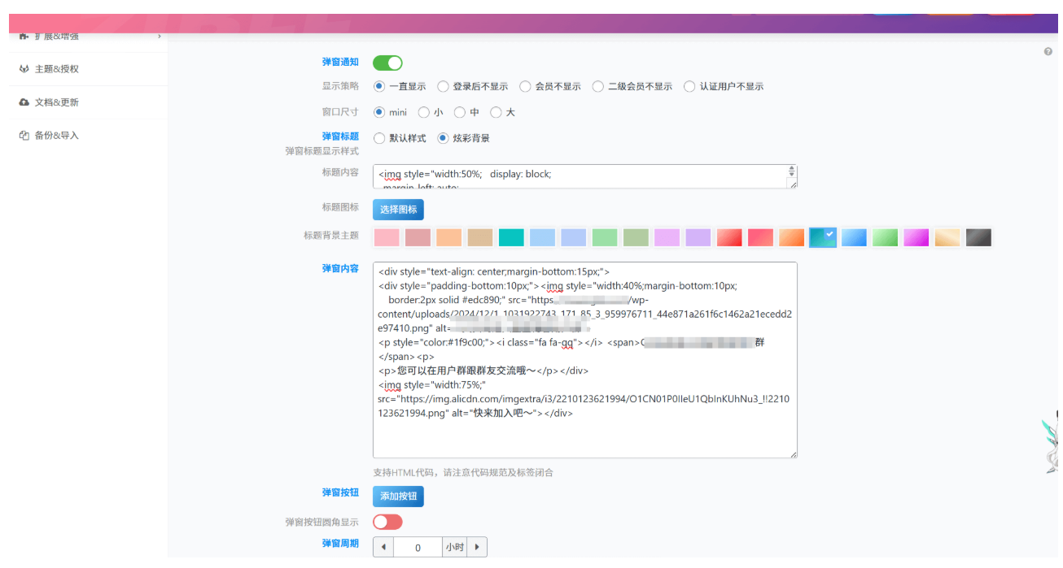This screenshot has height=568, width=1063.
Task: Enable the 弹窗按钮圆角显示 toggle
Action: 387,522
